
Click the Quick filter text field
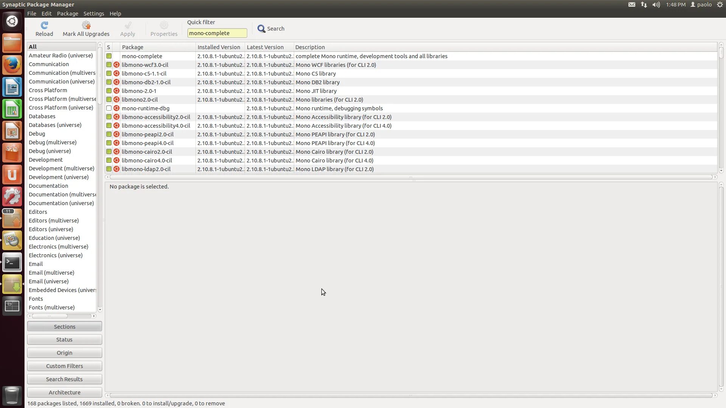coord(217,33)
